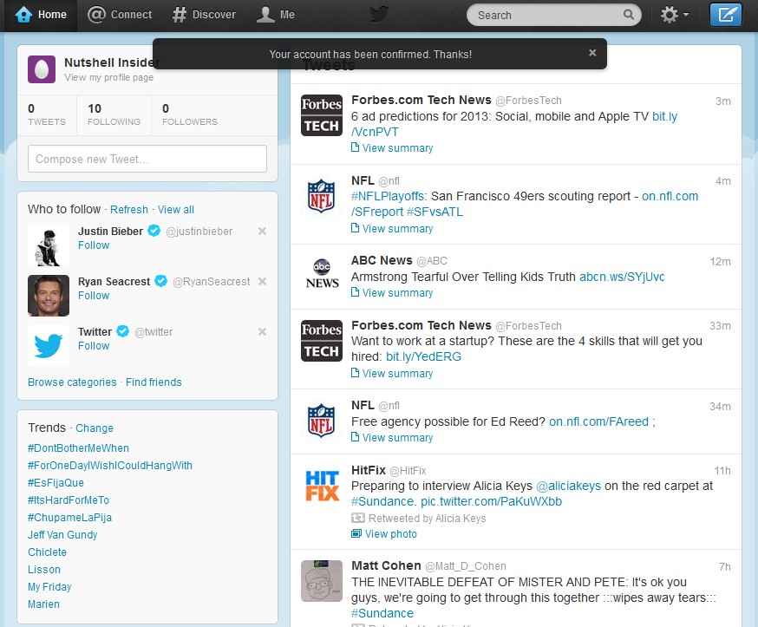758x627 pixels.
Task: Click the Twitter bird avatar in suggestions
Action: coord(49,346)
